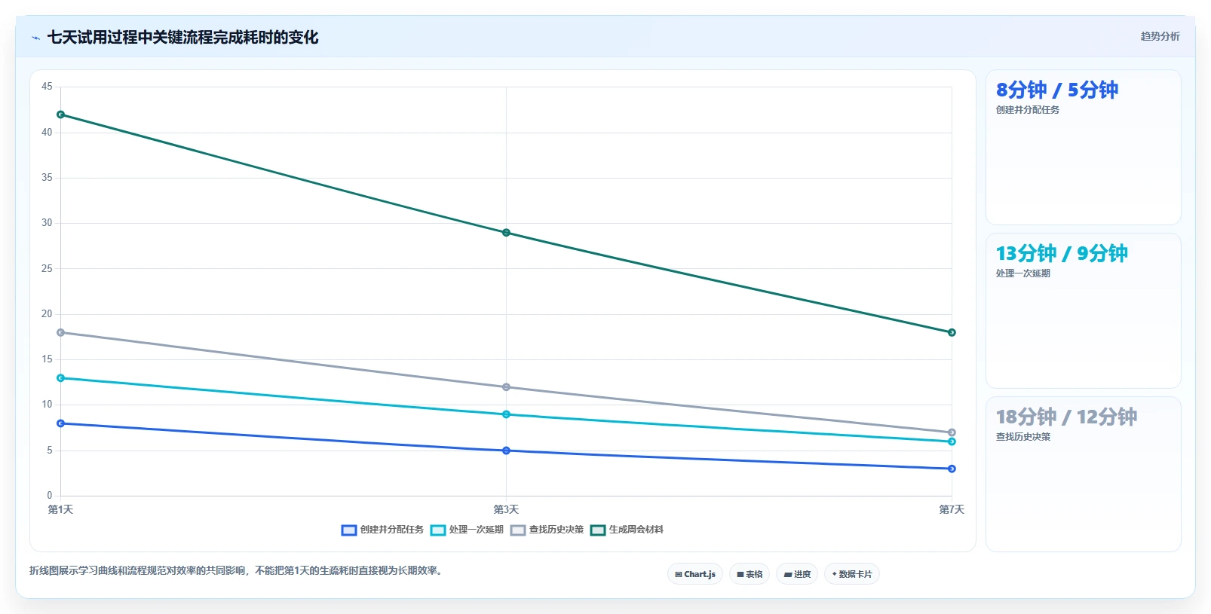
Task: Select the 查找历史决策 point at 第7天 (7)
Action: click(952, 432)
